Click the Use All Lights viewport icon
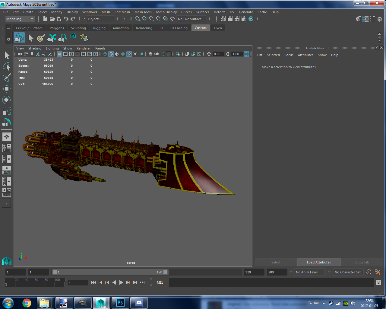386x309 pixels. [135, 54]
